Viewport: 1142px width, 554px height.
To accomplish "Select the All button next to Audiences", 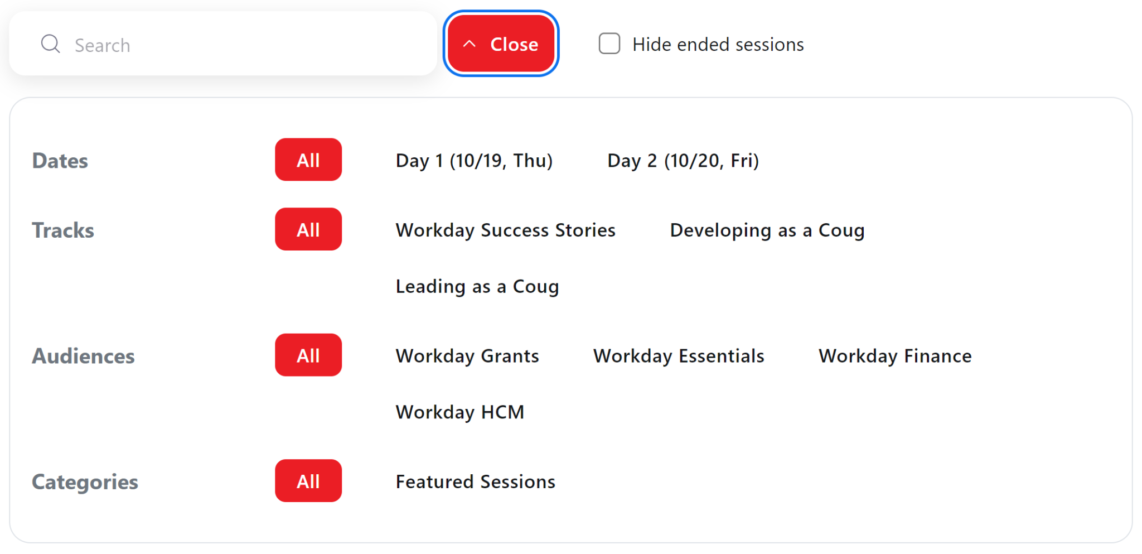I will coord(308,355).
